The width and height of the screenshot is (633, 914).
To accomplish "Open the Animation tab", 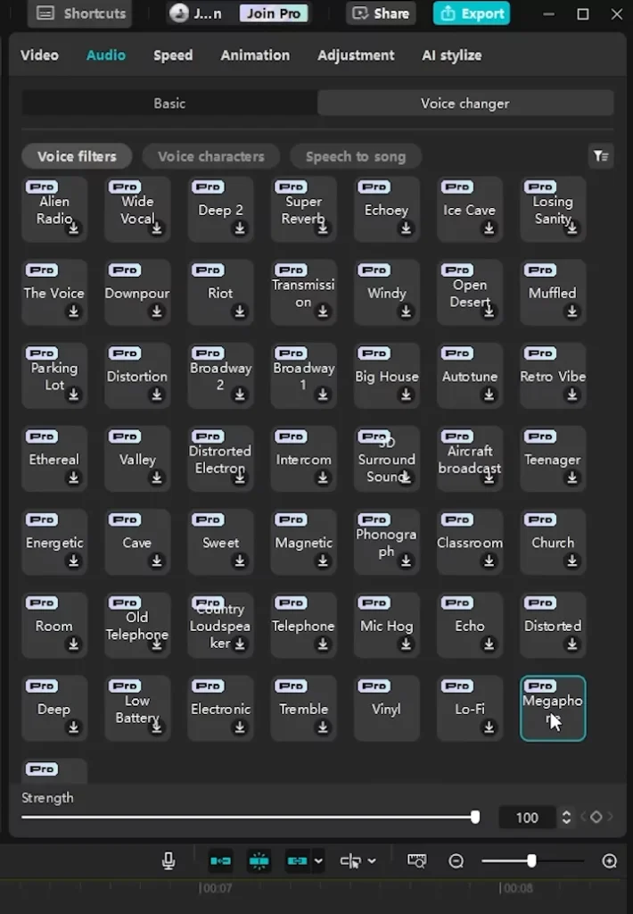I will tap(255, 55).
